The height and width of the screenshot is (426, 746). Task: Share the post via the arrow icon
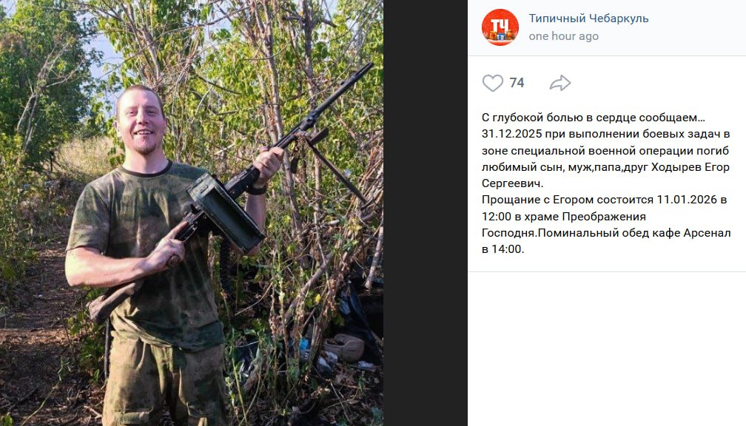coord(560,83)
